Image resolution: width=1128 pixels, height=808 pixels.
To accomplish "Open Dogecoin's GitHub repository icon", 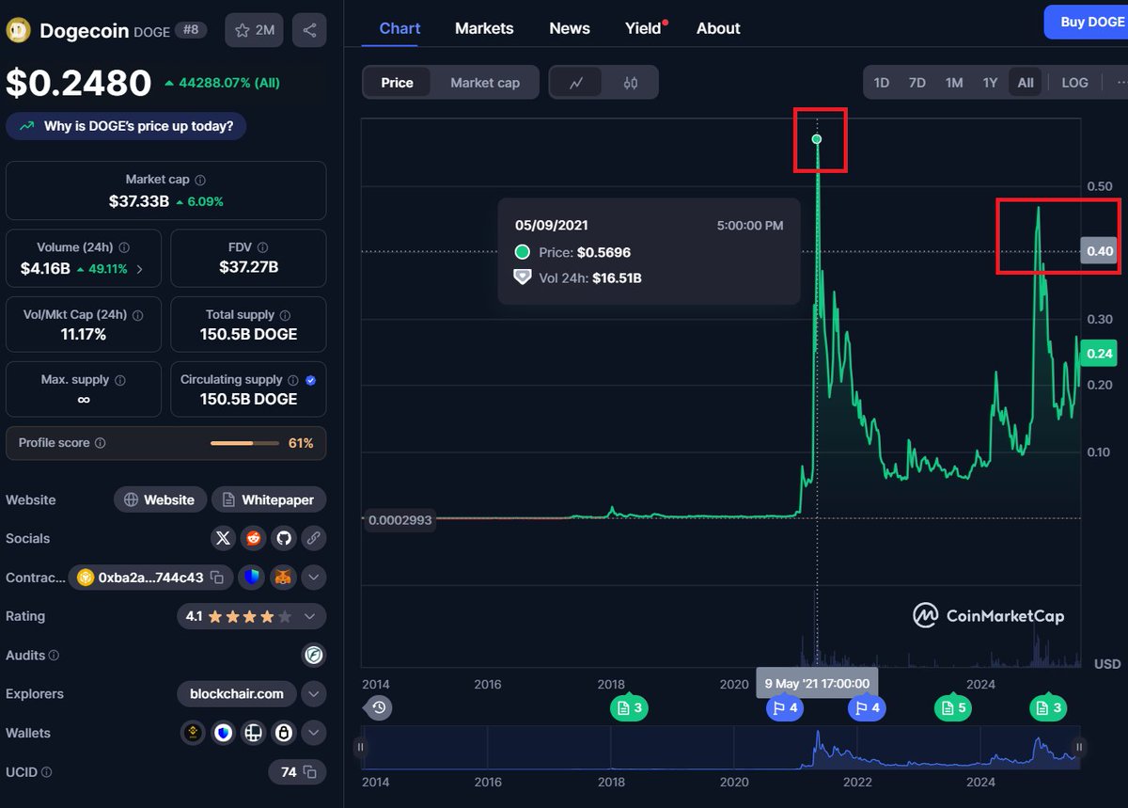I will click(283, 538).
